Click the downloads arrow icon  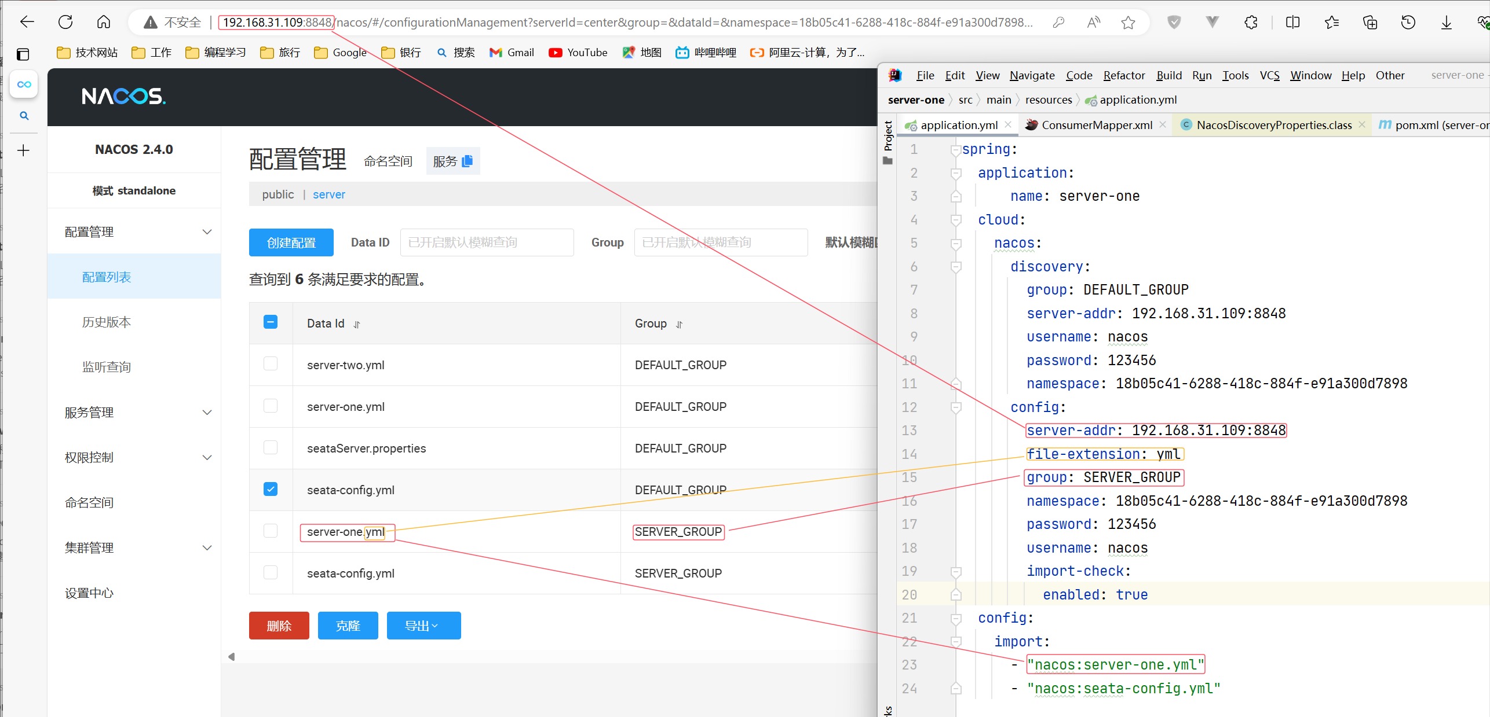[x=1446, y=23]
